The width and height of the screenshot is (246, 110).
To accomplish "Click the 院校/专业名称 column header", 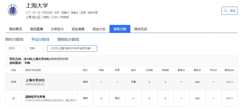I will tap(33, 70).
